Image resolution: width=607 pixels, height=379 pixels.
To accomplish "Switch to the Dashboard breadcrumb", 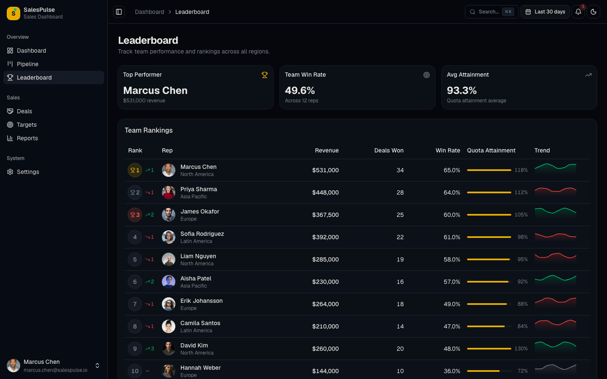I will point(149,12).
